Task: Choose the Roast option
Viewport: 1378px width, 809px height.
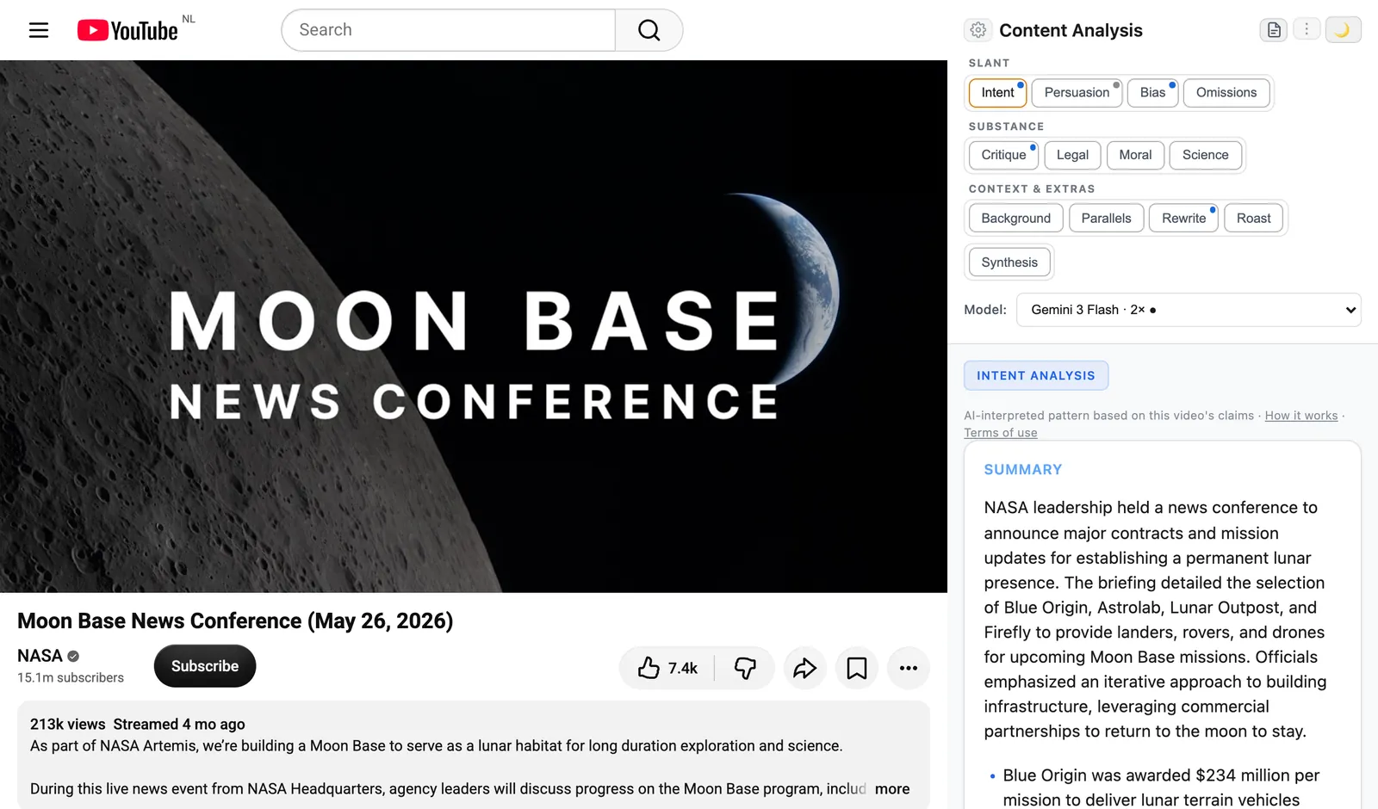Action: [x=1253, y=219]
